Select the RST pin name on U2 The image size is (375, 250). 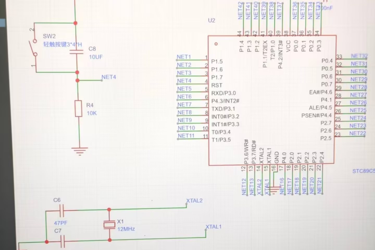point(217,85)
